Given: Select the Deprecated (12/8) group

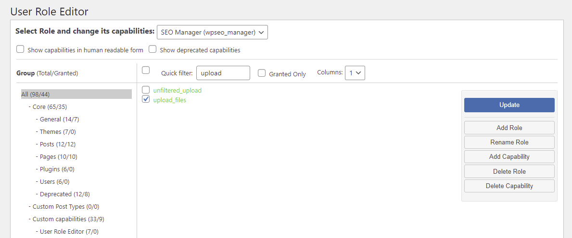Looking at the screenshot, I should 64,194.
